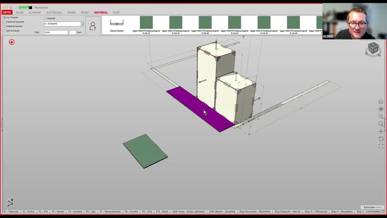
Task: Click Shift+Kreuz – Korpus aktivieren hint
Action: pos(188,212)
